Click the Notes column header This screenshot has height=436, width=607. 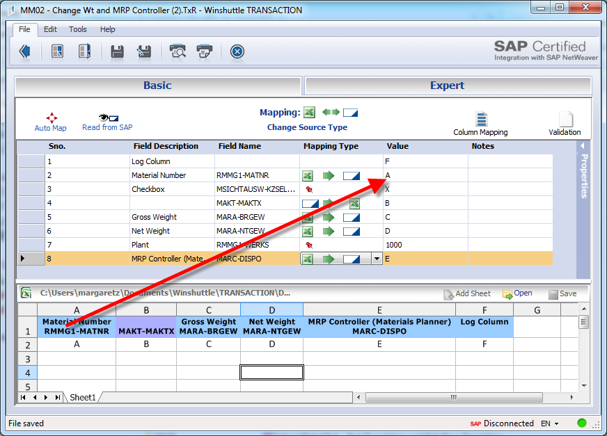[x=482, y=146]
